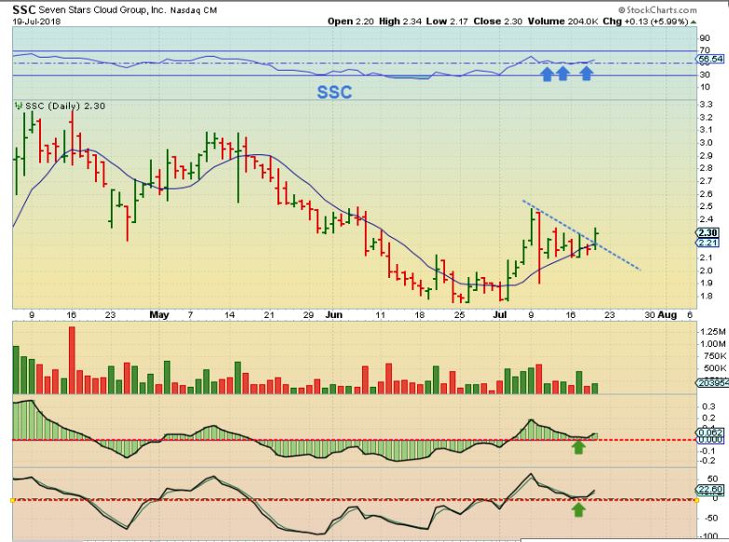Click the Nasdaq CM exchange label
This screenshot has height=542, width=729.
194,10
